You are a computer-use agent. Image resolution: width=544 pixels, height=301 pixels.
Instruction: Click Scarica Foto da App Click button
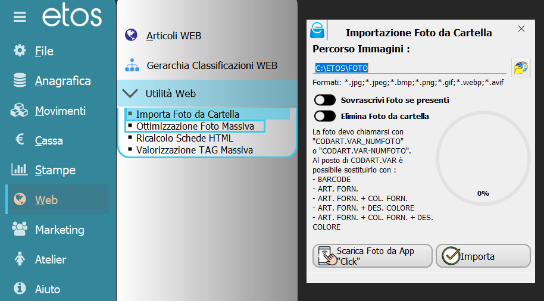(x=372, y=256)
